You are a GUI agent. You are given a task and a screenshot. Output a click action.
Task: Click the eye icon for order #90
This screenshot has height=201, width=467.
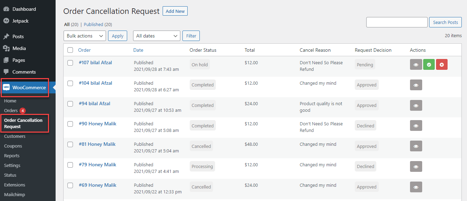tap(416, 126)
